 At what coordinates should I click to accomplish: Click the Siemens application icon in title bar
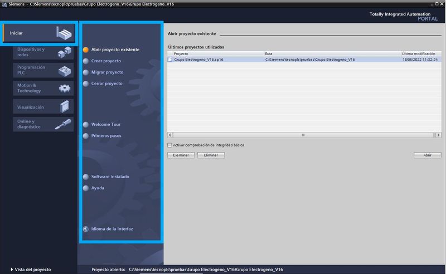(x=4, y=4)
